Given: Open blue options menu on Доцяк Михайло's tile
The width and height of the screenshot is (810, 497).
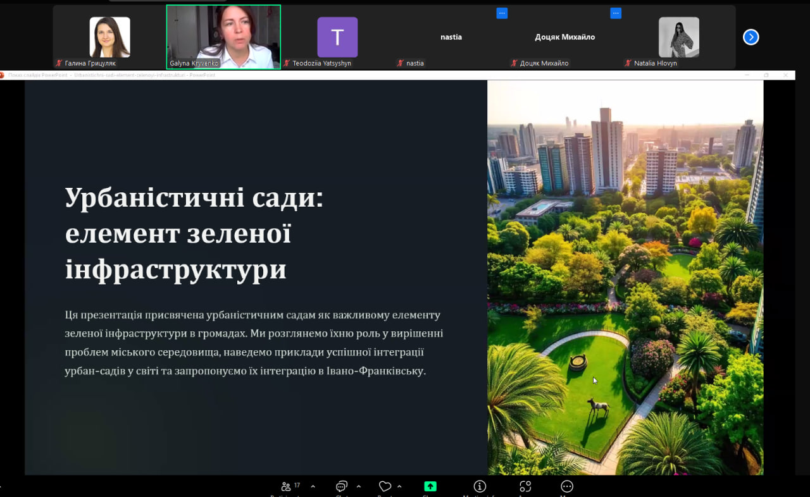Looking at the screenshot, I should tap(616, 13).
